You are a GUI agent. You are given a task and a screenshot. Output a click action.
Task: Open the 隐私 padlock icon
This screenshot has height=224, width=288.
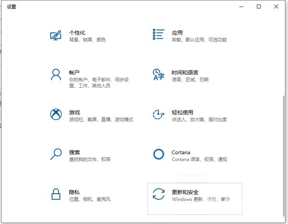click(56, 194)
